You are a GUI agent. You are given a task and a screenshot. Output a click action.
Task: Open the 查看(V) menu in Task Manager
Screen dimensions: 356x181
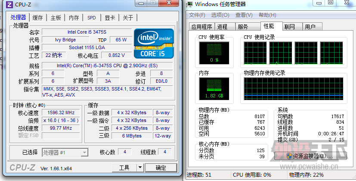coord(244,15)
